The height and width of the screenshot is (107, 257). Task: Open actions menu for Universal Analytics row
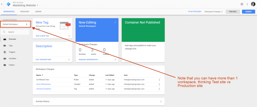click(159, 89)
